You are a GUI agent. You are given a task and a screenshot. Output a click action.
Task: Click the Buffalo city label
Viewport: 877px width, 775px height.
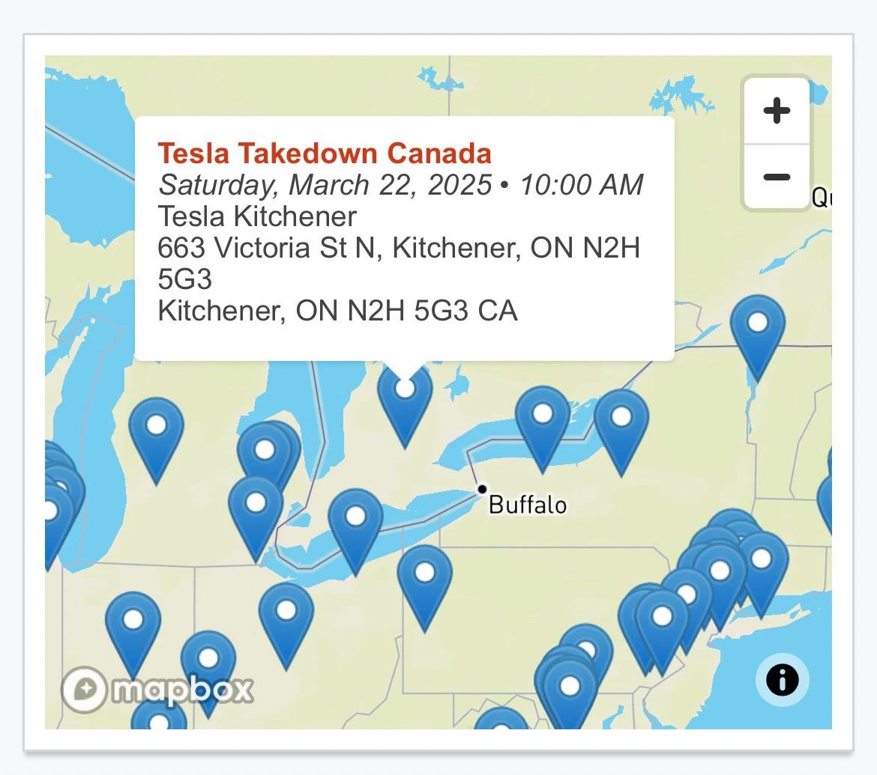[528, 505]
